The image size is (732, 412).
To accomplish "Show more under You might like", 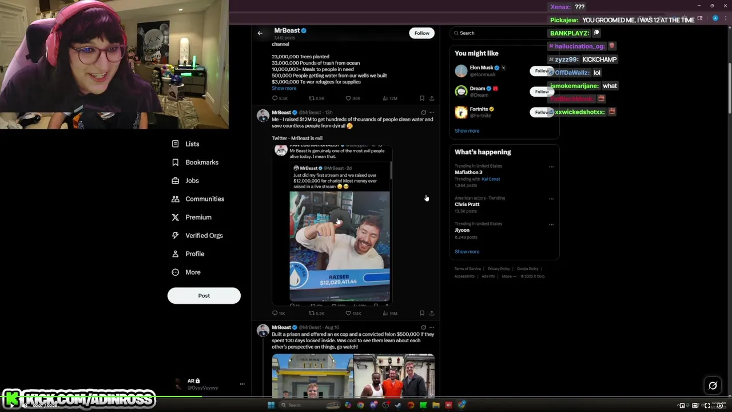I will pos(467,131).
